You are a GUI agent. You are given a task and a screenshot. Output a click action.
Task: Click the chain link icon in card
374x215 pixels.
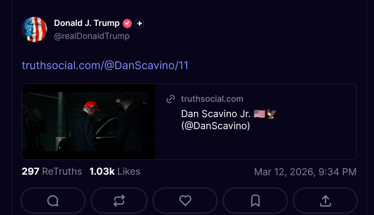pos(170,99)
